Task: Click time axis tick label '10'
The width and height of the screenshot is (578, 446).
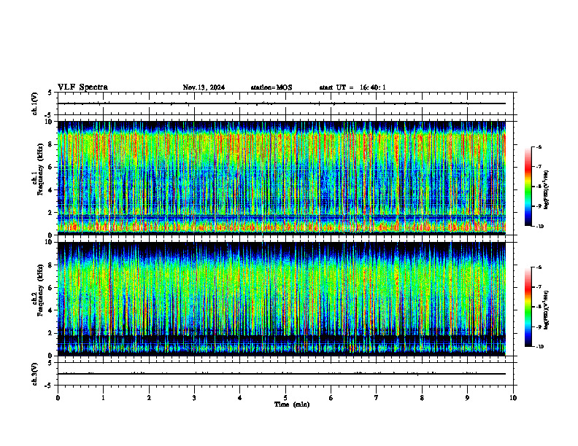Action: pyautogui.click(x=513, y=398)
